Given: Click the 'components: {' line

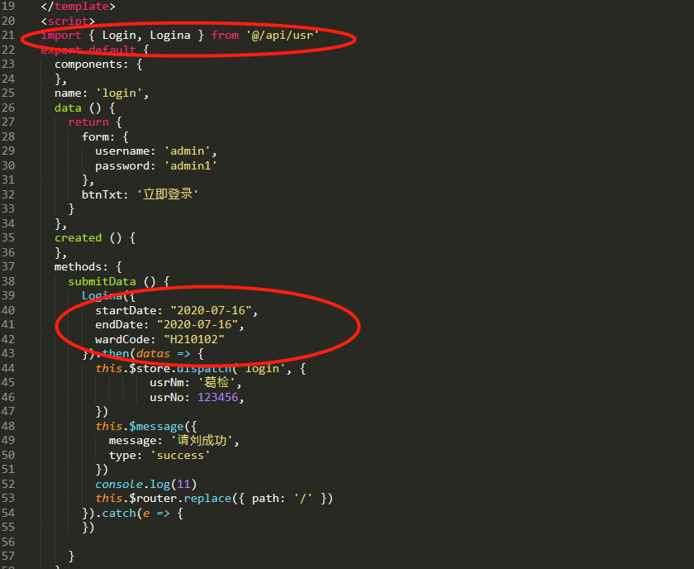Looking at the screenshot, I should coord(98,65).
